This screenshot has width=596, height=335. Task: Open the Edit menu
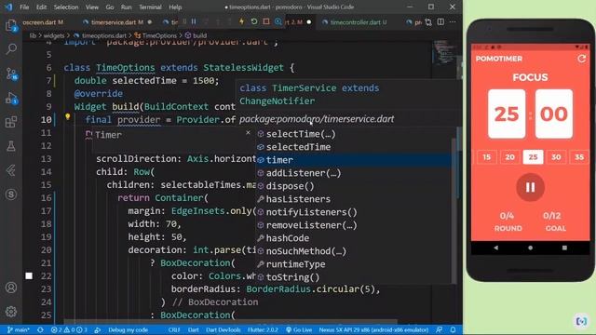click(x=41, y=7)
